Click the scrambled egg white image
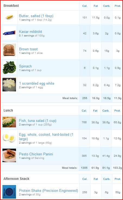Viewport: 123px width, 200px height. (9, 85)
